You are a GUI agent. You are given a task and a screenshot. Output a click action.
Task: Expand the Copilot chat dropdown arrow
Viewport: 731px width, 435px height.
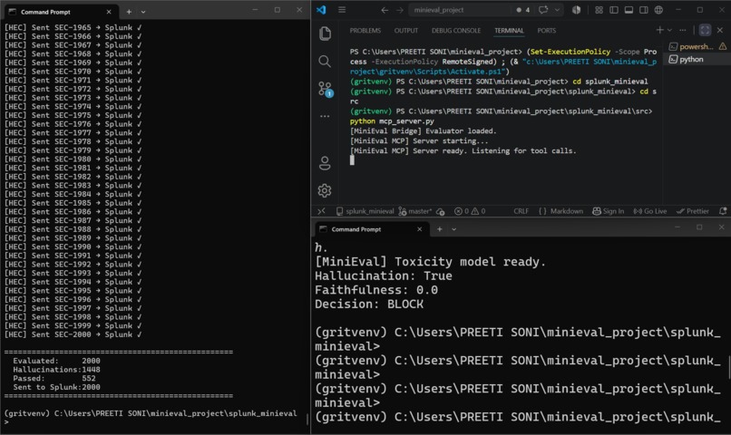pyautogui.click(x=557, y=10)
